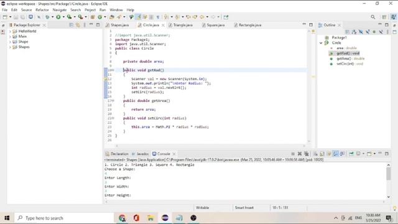Image resolution: width=398 pixels, height=224 pixels.
Task: Click Remove Launch X in Console toolbar
Action: [300, 154]
